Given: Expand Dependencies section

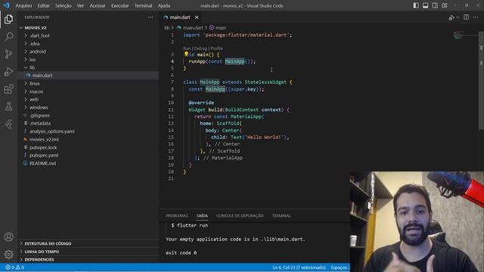Looking at the screenshot, I should (88, 259).
